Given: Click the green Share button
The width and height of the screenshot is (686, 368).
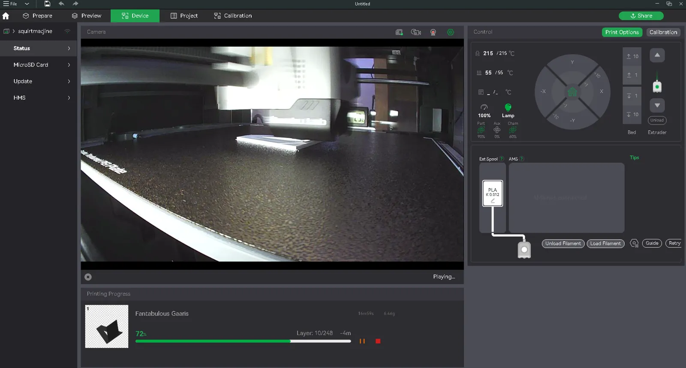Looking at the screenshot, I should [x=641, y=16].
